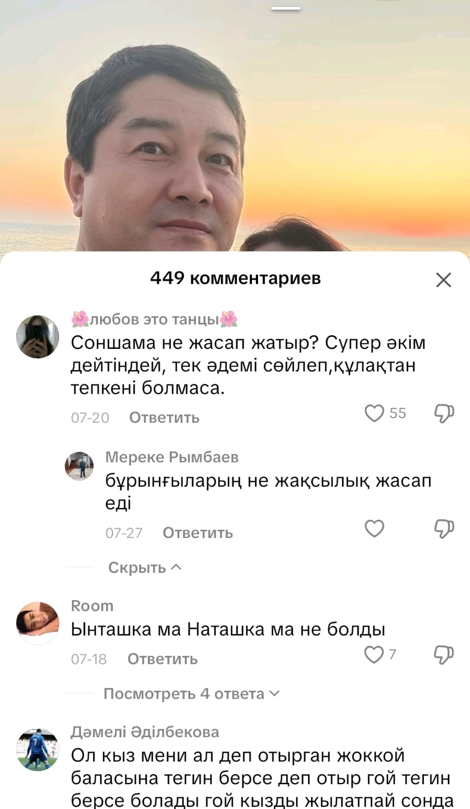This screenshot has width=470, height=809.
Task: Open Мереке Рымбаев's avatar
Action: click(x=79, y=466)
